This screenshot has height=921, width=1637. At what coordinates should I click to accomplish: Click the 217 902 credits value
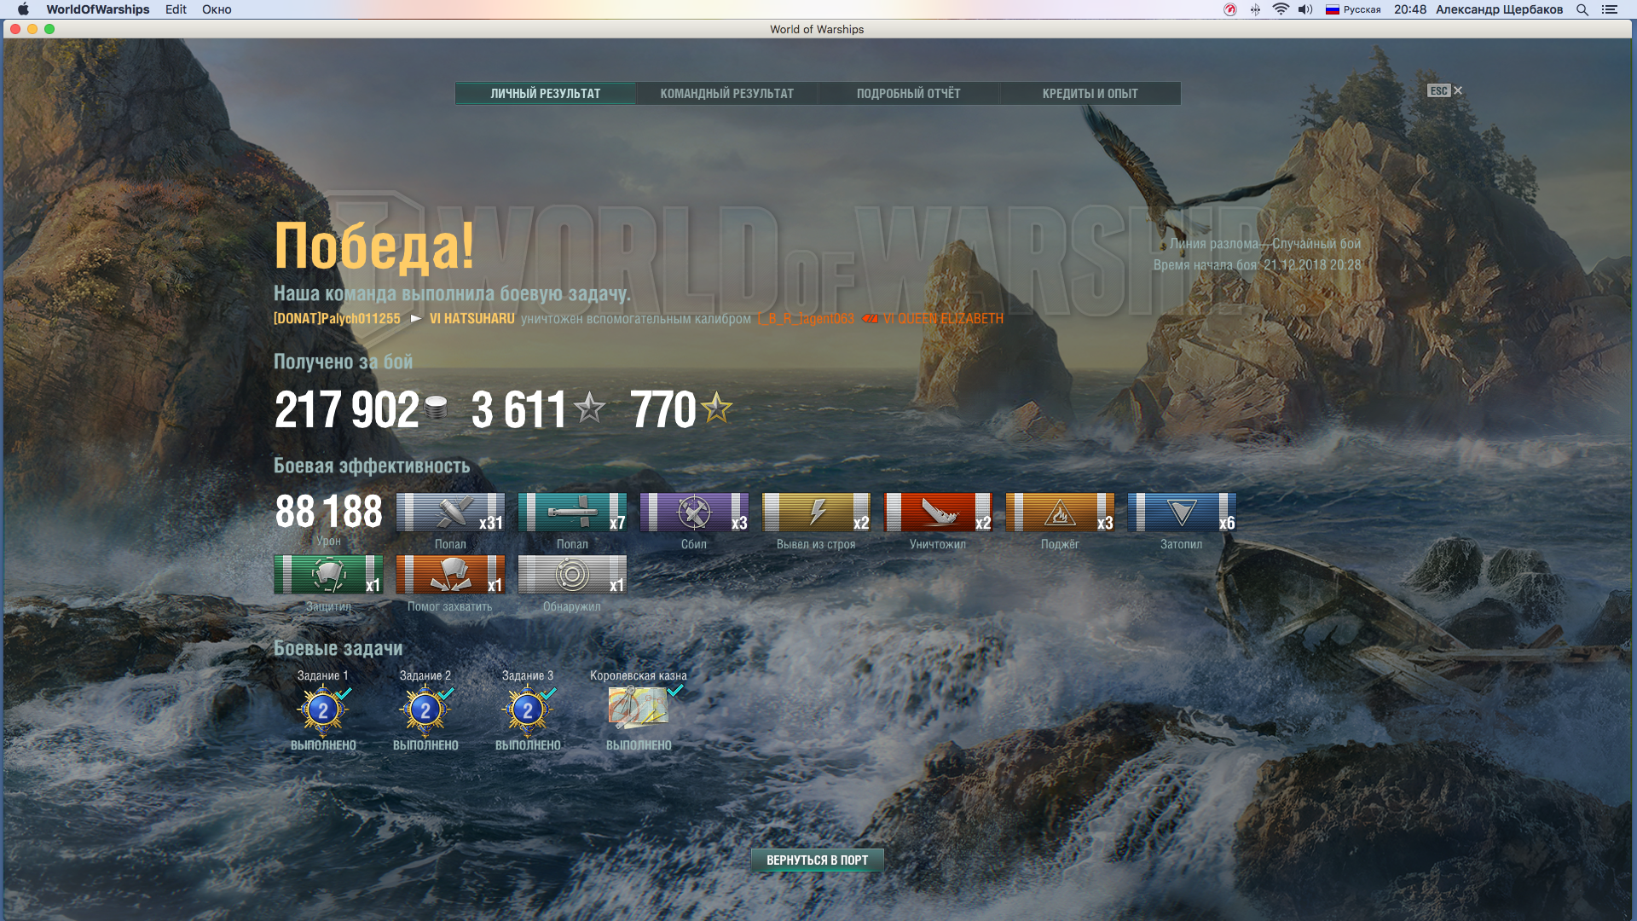click(x=346, y=410)
